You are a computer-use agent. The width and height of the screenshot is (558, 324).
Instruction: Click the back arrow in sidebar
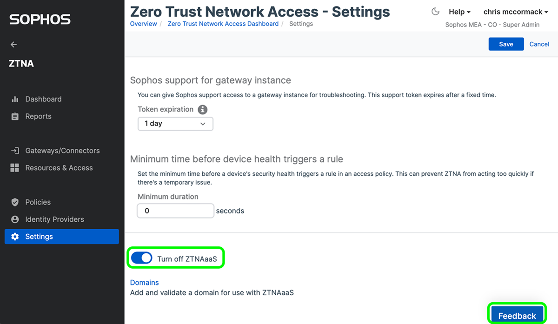point(13,45)
